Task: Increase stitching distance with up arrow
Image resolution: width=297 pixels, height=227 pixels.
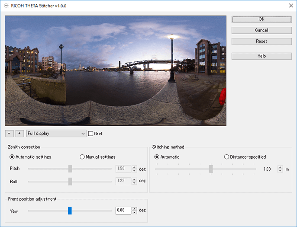Action: (281, 167)
